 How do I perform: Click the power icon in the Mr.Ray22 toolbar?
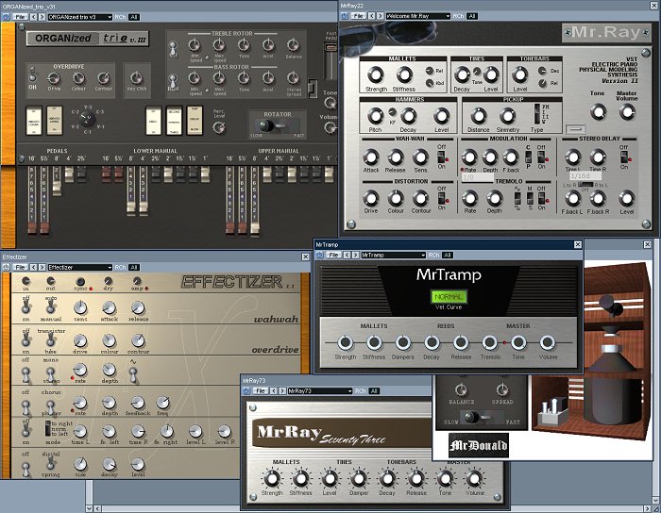coord(346,16)
